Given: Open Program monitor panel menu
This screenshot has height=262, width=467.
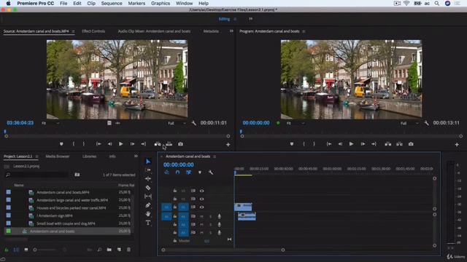Looking at the screenshot, I should [304, 31].
